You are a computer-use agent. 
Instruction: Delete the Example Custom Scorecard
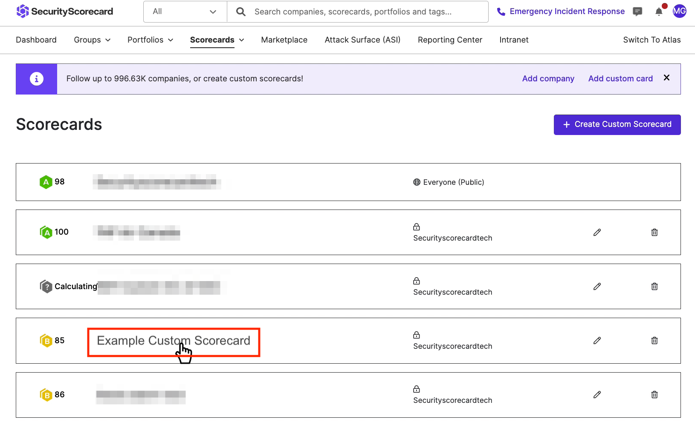654,340
